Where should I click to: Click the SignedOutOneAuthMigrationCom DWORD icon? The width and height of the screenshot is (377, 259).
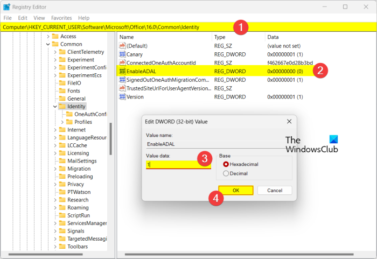tap(122, 80)
